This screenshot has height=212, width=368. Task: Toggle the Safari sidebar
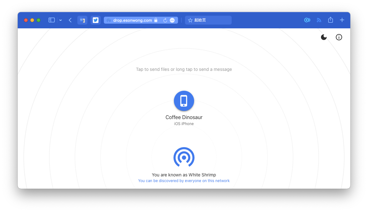click(x=51, y=20)
